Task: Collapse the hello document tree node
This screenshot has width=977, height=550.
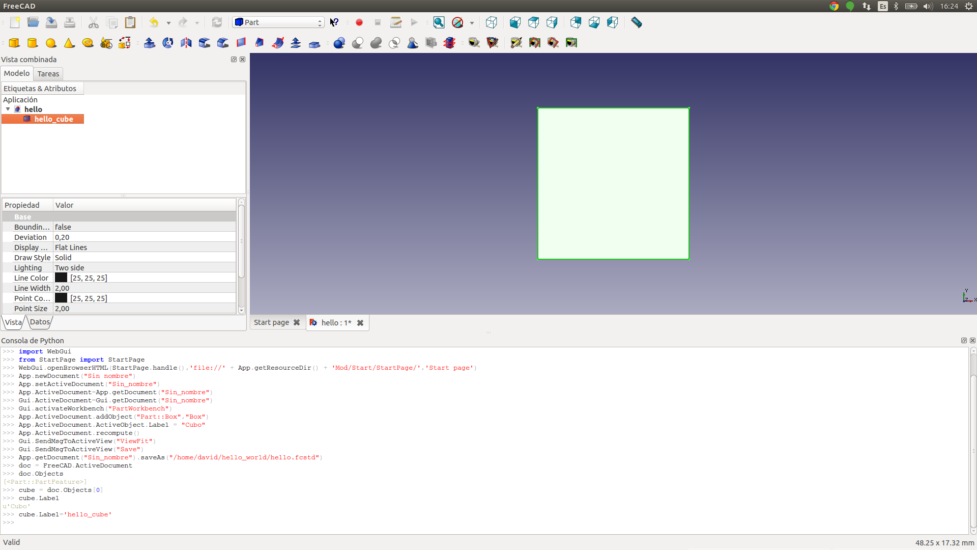Action: click(8, 109)
